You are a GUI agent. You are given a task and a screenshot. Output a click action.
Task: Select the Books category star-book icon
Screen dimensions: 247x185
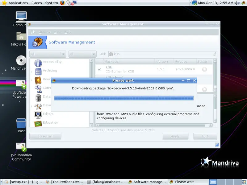tap(38, 80)
